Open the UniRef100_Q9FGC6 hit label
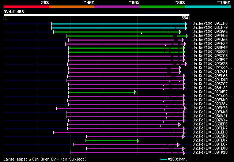The width and height of the screenshot is (234, 162). pos(210,36)
